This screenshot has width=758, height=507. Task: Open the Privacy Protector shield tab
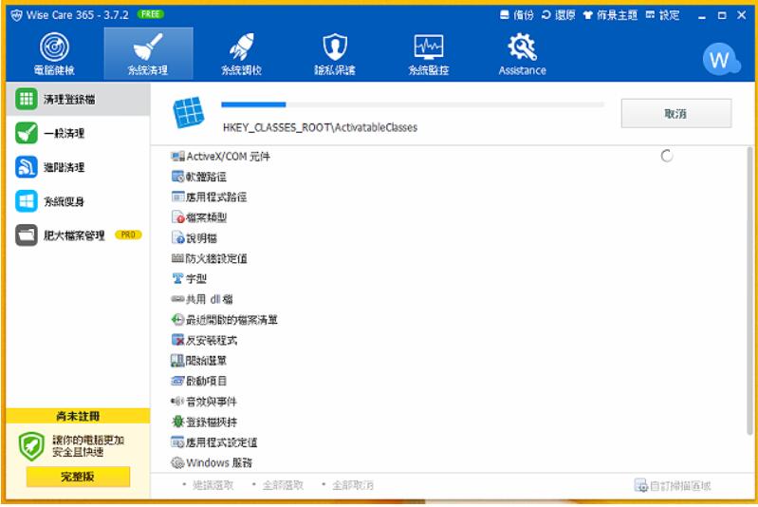[335, 53]
